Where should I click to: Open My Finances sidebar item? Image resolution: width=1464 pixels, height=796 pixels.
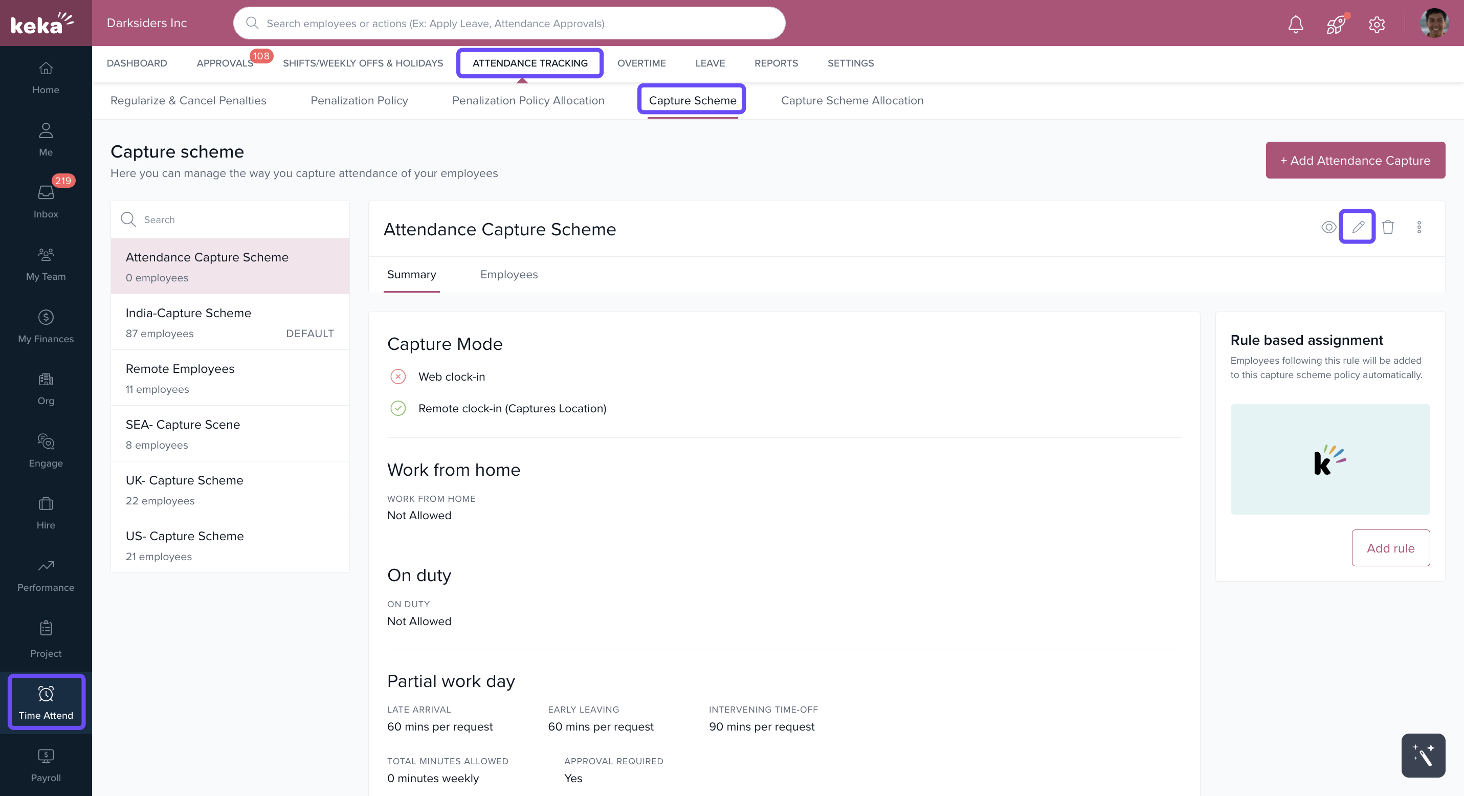(x=46, y=326)
